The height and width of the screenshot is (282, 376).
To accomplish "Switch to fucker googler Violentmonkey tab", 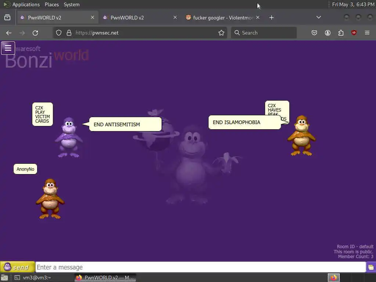I will [223, 18].
